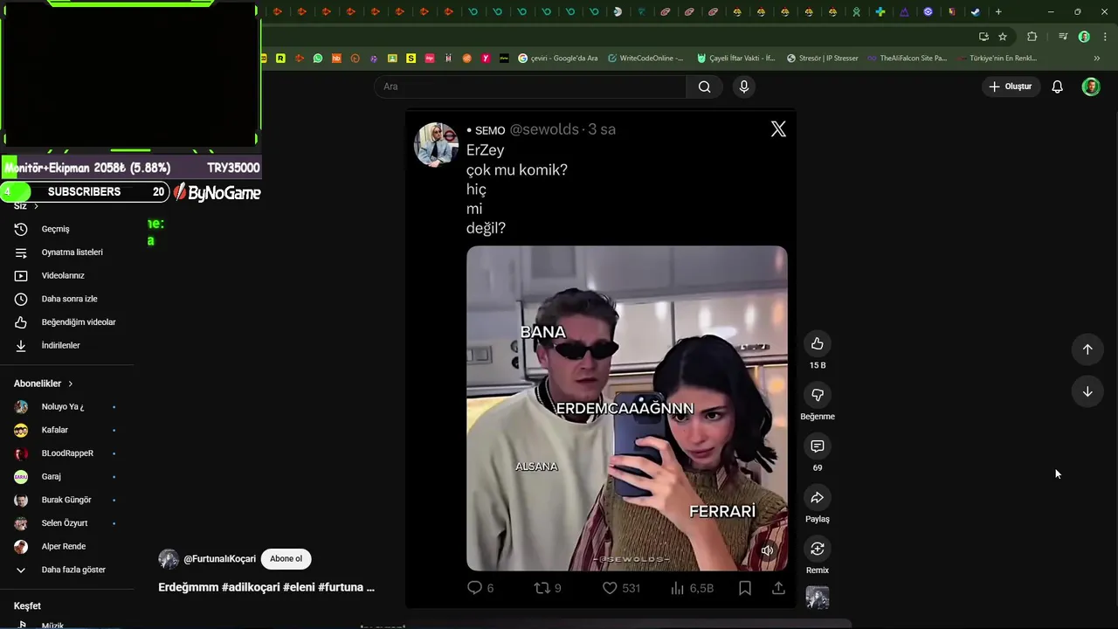
Task: Click the install app icon in address bar
Action: (x=983, y=37)
